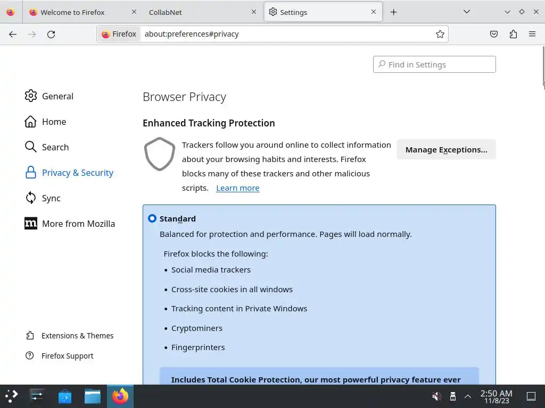Click the Firefox View pinned icon
The height and width of the screenshot is (408, 545).
pos(11,12)
